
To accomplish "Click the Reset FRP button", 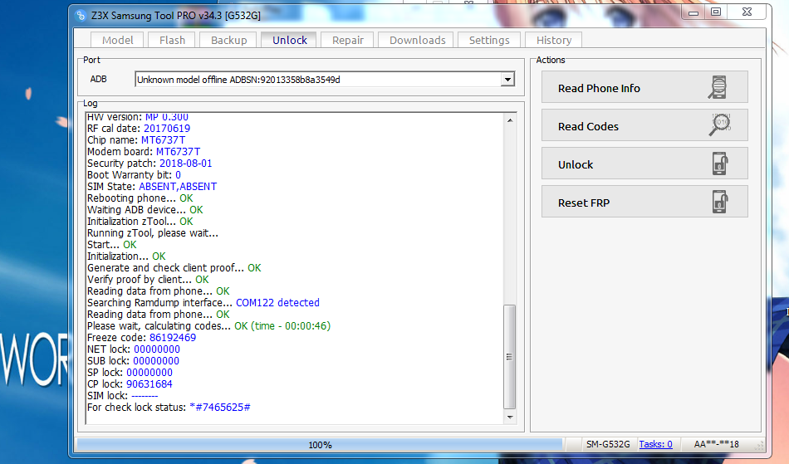I will [x=644, y=202].
